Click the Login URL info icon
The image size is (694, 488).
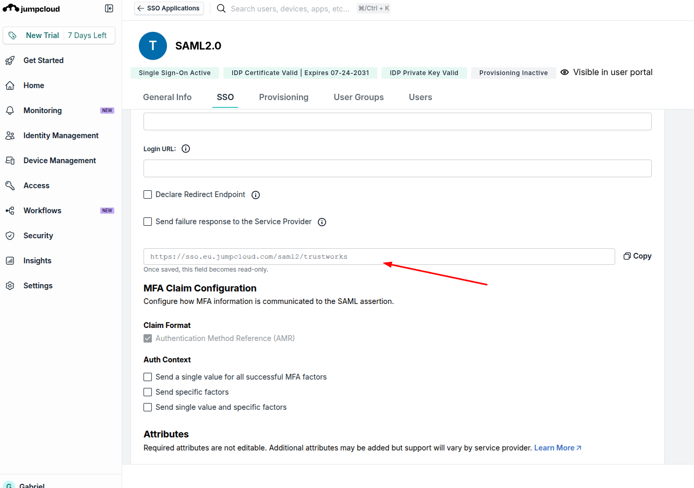pyautogui.click(x=186, y=149)
